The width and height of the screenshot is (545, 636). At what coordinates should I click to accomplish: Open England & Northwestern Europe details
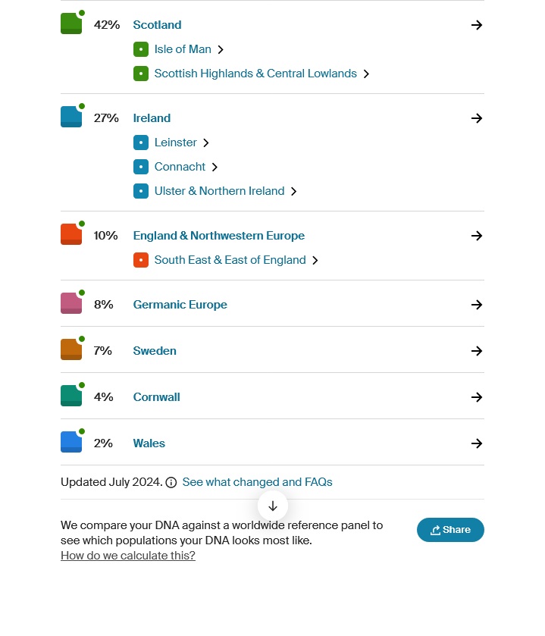coord(218,236)
